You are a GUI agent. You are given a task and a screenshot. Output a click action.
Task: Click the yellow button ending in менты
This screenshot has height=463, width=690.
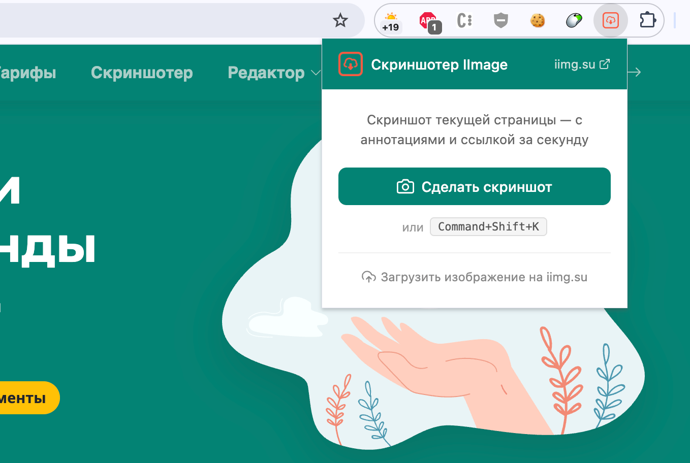pyautogui.click(x=29, y=398)
